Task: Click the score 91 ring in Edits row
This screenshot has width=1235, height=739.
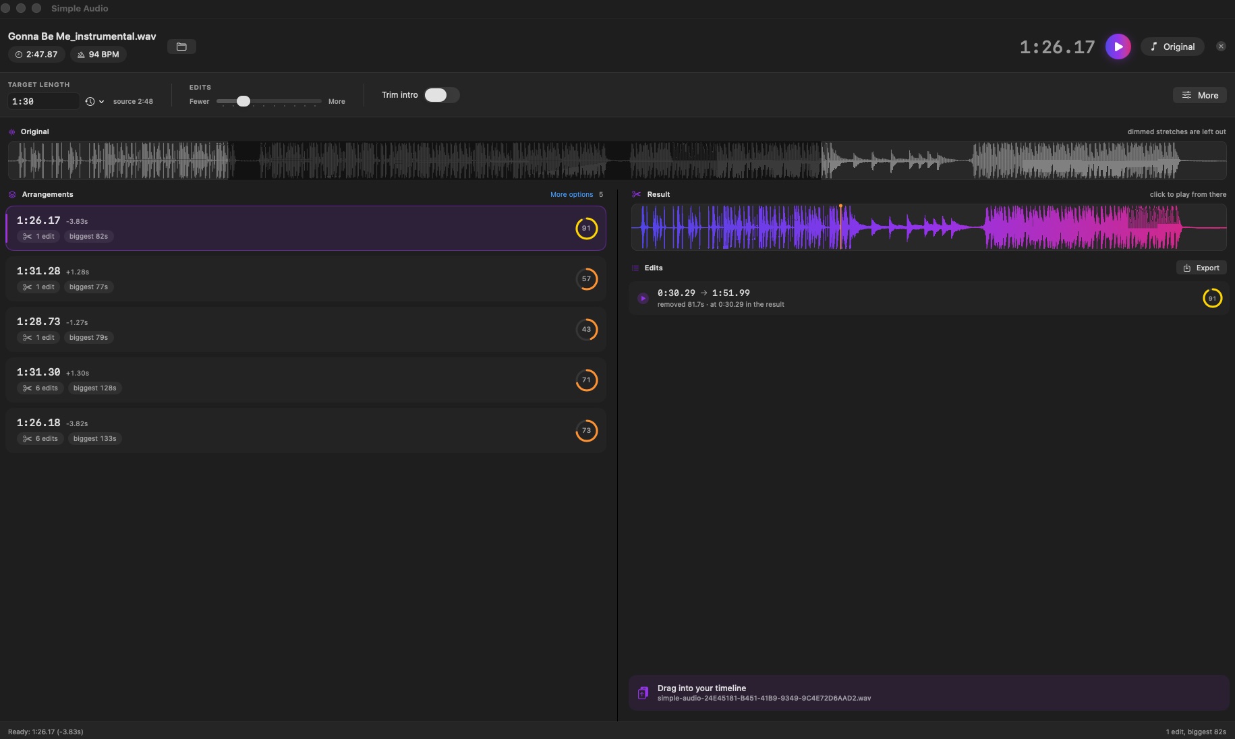Action: (1212, 298)
